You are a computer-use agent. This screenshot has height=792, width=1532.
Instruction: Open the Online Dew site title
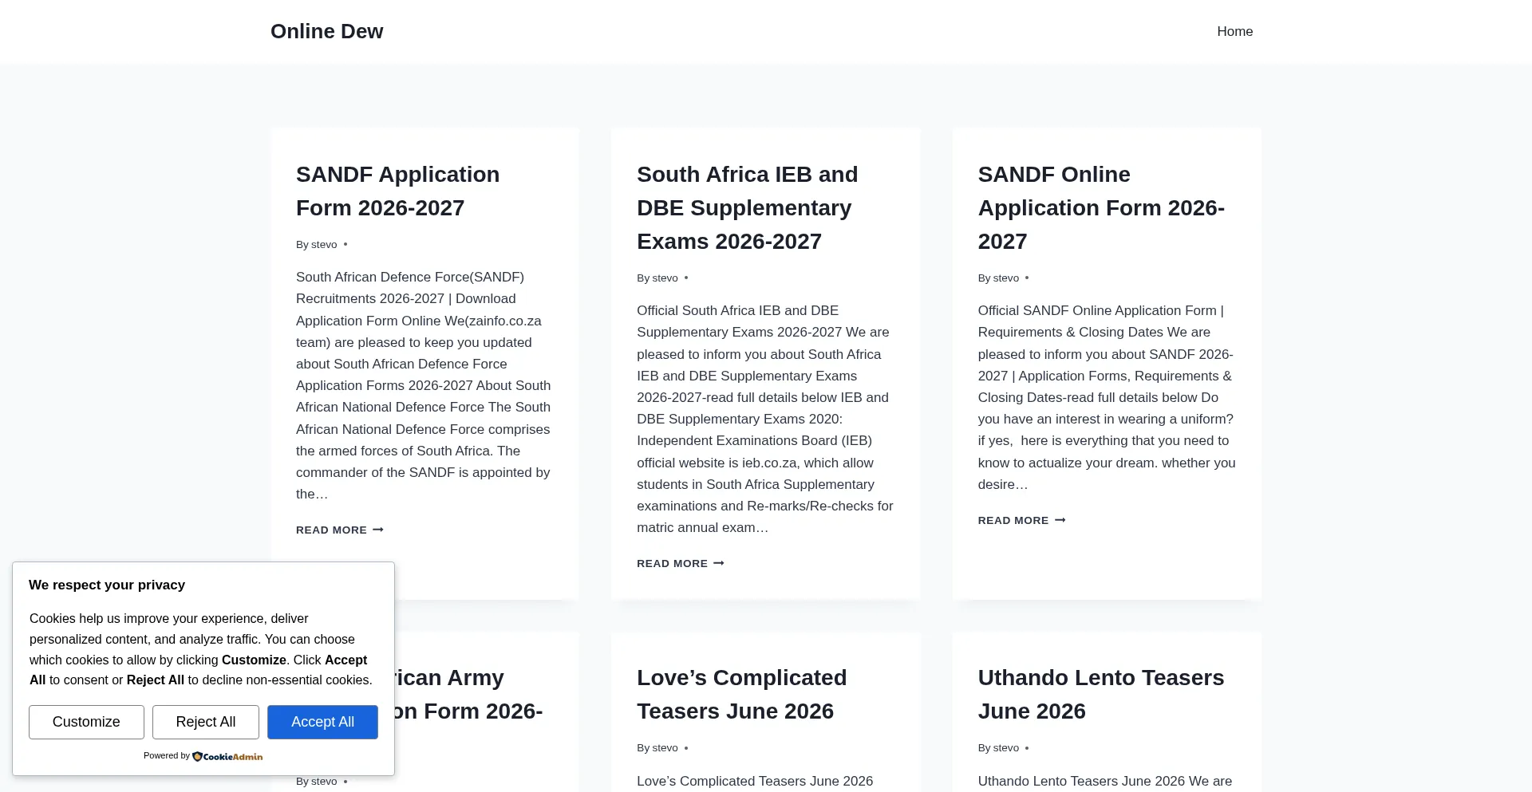pyautogui.click(x=326, y=31)
